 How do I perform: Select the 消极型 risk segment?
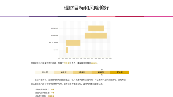click(x=64, y=72)
